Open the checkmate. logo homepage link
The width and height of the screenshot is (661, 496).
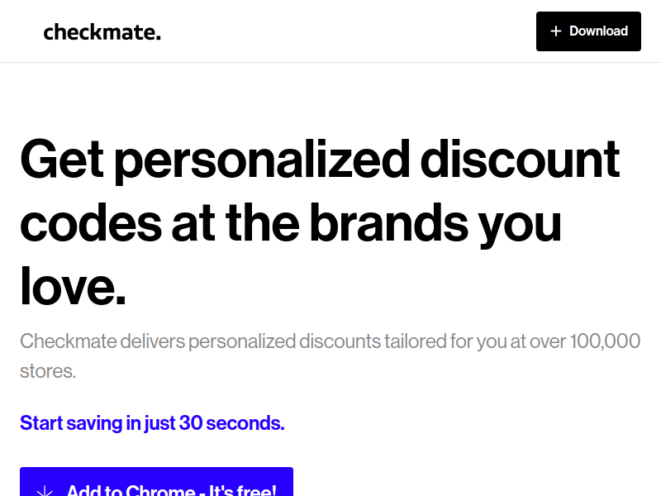pos(102,32)
